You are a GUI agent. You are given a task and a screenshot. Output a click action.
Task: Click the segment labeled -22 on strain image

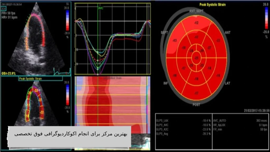pos(42,112)
